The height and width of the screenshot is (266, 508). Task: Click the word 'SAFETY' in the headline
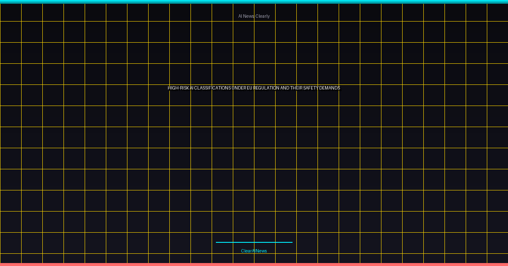(310, 88)
